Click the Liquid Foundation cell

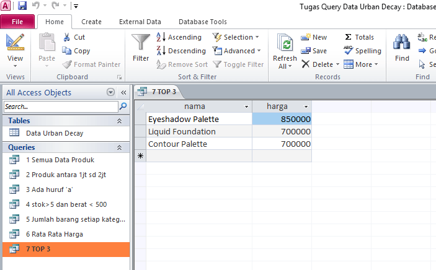[199, 131]
